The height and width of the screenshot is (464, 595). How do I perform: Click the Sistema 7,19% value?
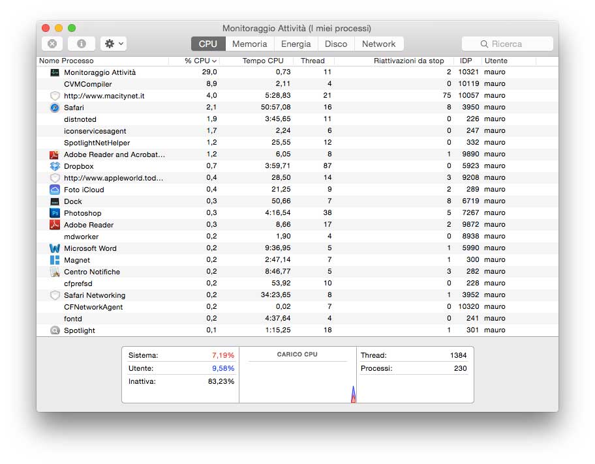click(223, 356)
